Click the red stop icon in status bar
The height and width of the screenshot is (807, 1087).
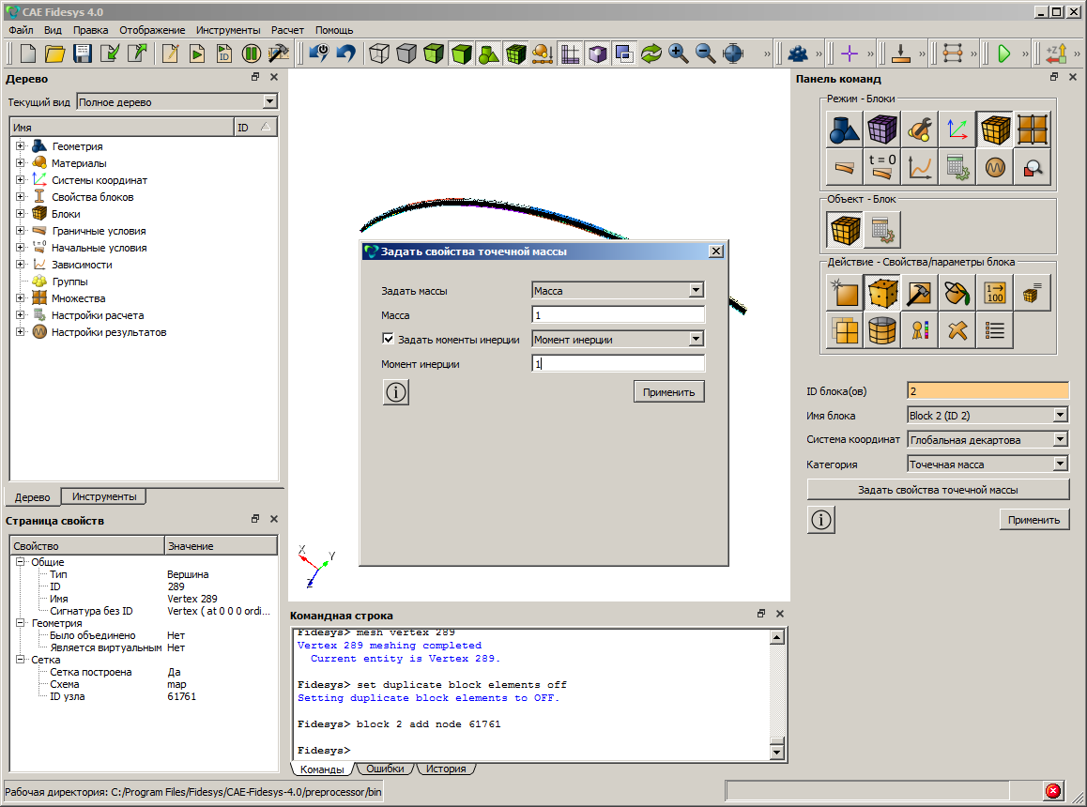pyautogui.click(x=1053, y=790)
